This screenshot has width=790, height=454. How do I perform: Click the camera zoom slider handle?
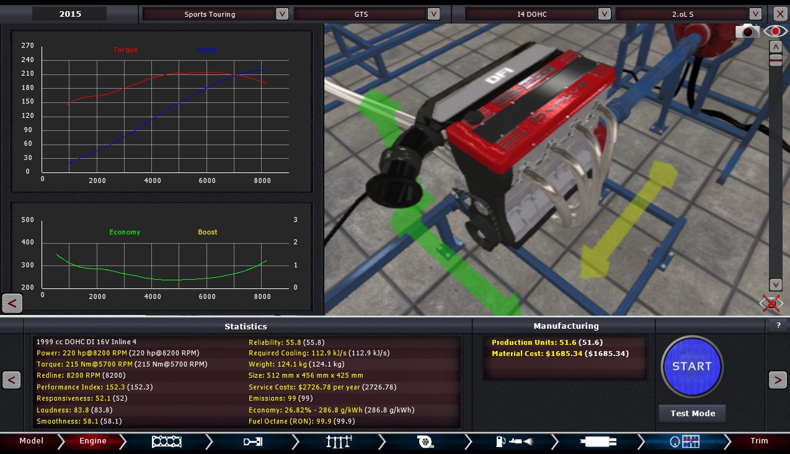[775, 60]
